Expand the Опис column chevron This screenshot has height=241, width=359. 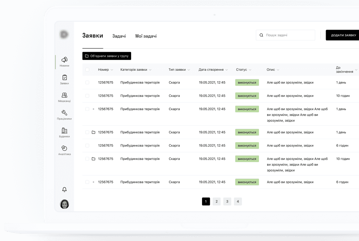278,70
